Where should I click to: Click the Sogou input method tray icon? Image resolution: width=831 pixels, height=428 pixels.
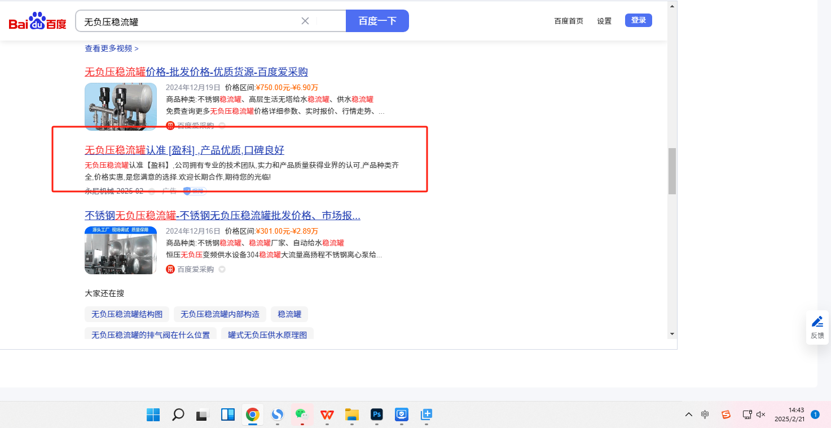726,414
